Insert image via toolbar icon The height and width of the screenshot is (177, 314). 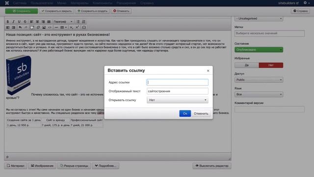pyautogui.click(x=44, y=28)
